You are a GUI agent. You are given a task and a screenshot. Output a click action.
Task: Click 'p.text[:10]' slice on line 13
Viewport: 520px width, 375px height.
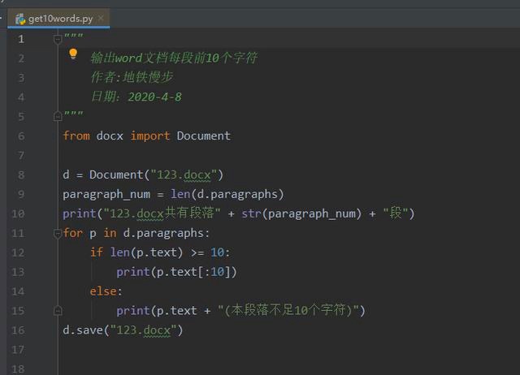(x=193, y=272)
